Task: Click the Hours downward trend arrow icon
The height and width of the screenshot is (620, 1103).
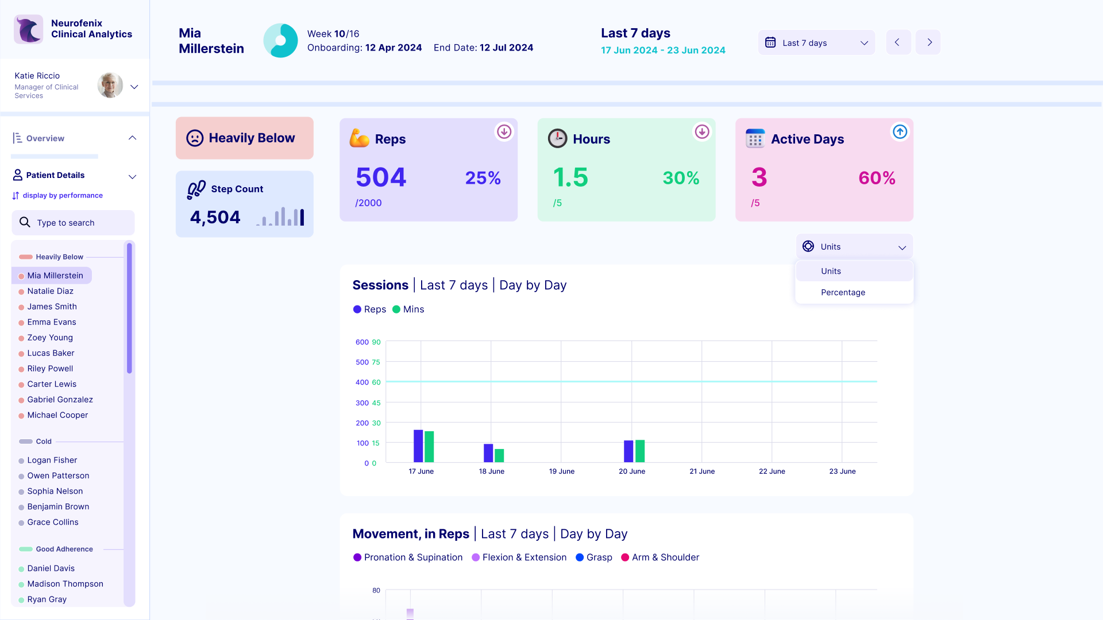Action: [702, 132]
